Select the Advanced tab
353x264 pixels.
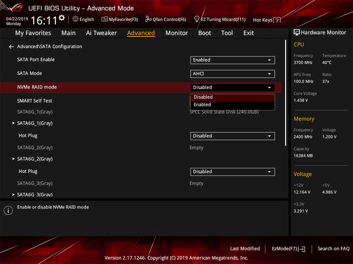[x=141, y=33]
